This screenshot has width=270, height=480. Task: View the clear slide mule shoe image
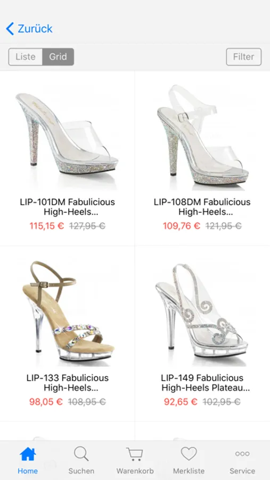67,134
